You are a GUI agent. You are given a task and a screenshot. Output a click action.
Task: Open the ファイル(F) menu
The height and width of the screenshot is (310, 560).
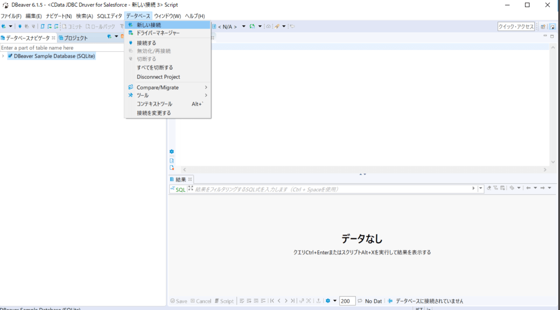click(11, 16)
